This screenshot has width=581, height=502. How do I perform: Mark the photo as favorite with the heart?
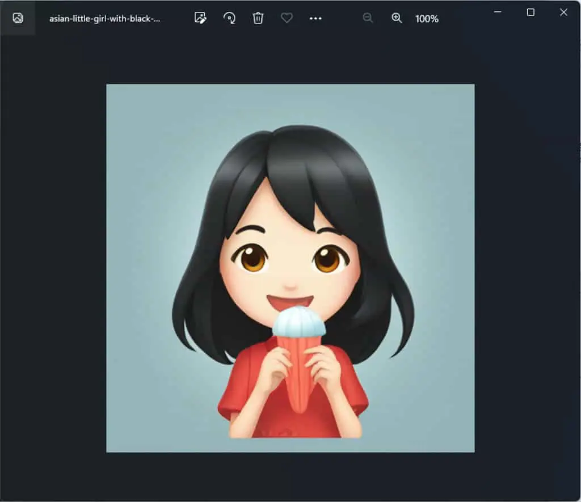287,18
